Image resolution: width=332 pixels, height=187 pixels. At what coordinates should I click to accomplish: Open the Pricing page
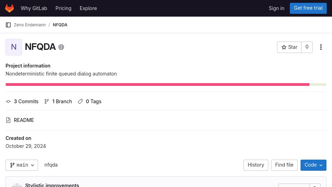pos(63,8)
